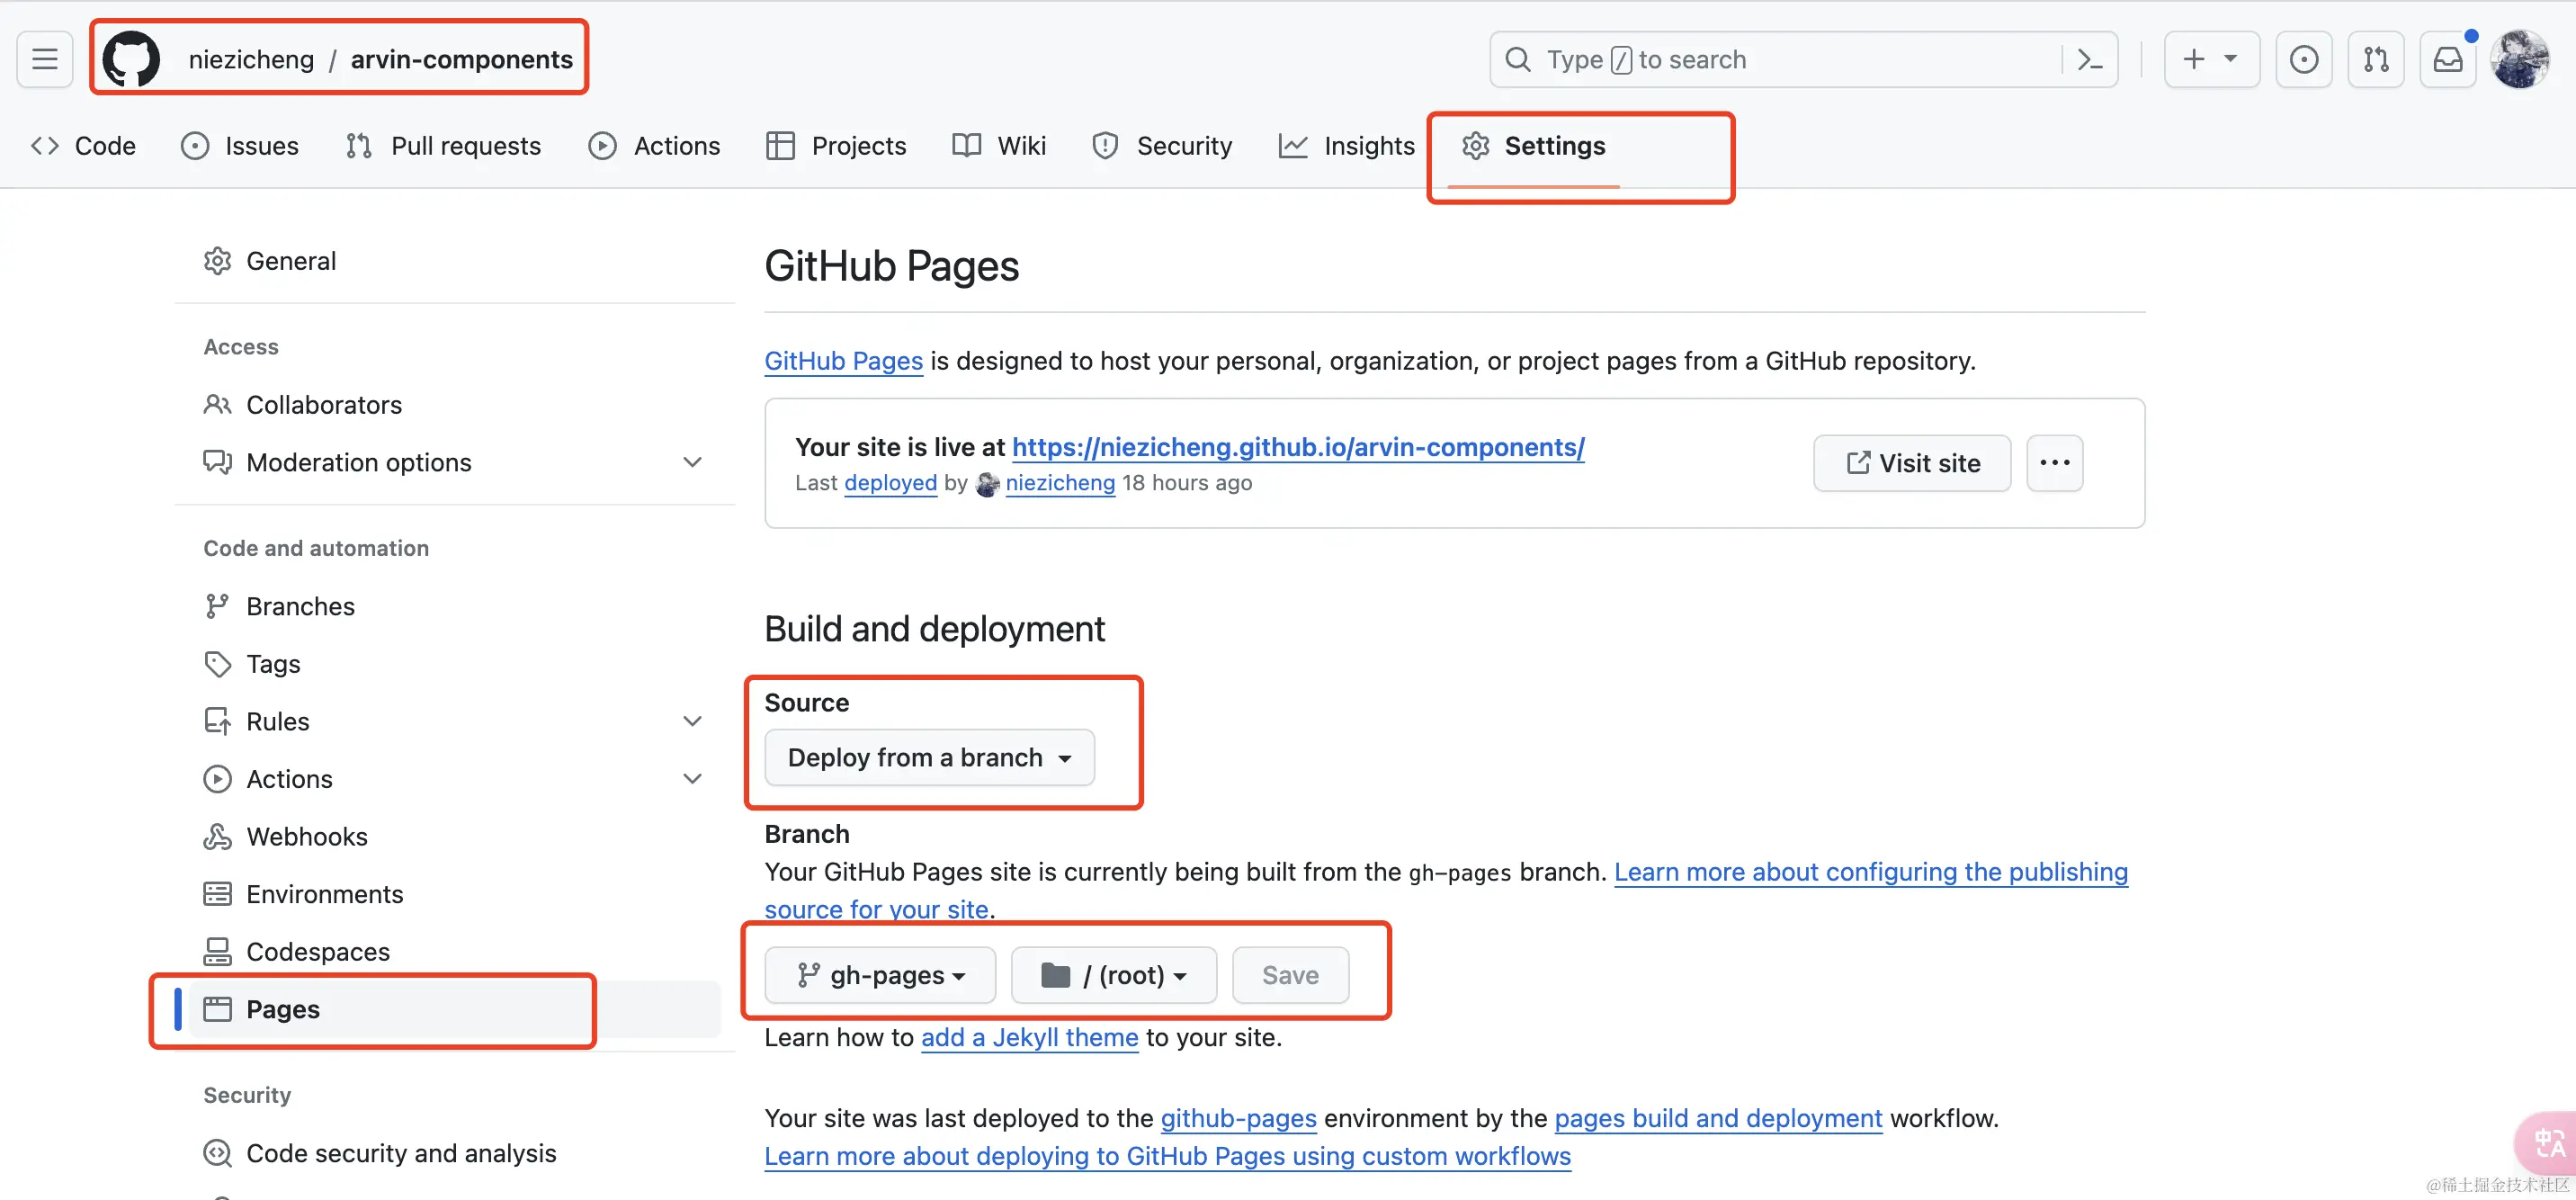Open Collaborators in sidebar
The height and width of the screenshot is (1200, 2576).
(455, 405)
